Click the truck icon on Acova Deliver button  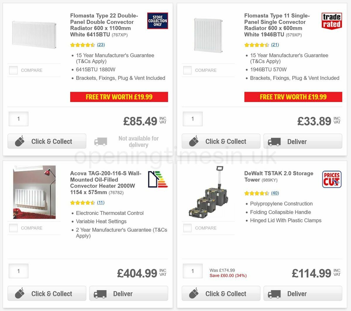(100, 293)
